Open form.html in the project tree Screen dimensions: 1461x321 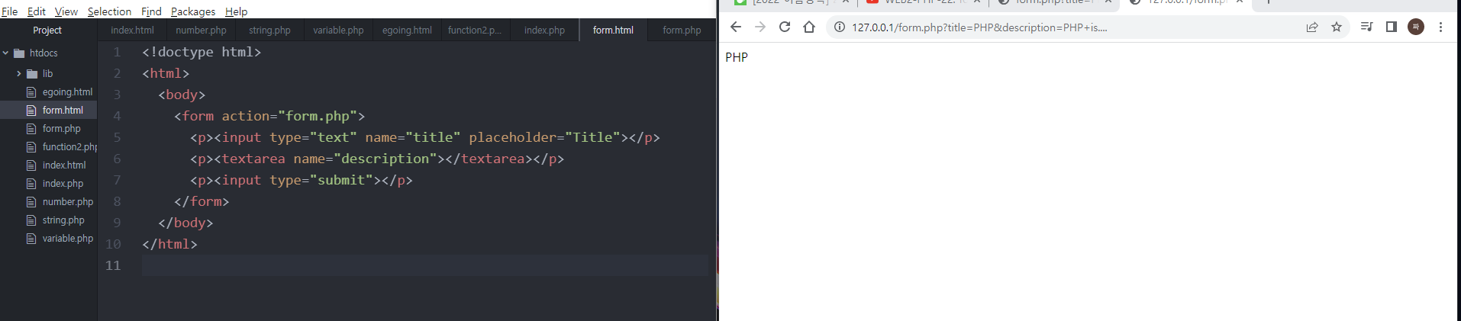pyautogui.click(x=63, y=111)
